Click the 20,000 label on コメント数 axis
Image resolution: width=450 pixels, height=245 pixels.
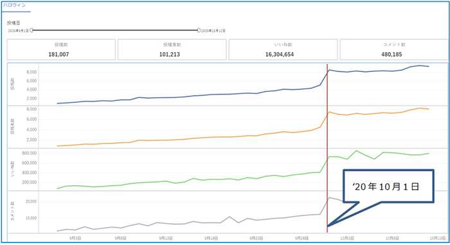31,201
